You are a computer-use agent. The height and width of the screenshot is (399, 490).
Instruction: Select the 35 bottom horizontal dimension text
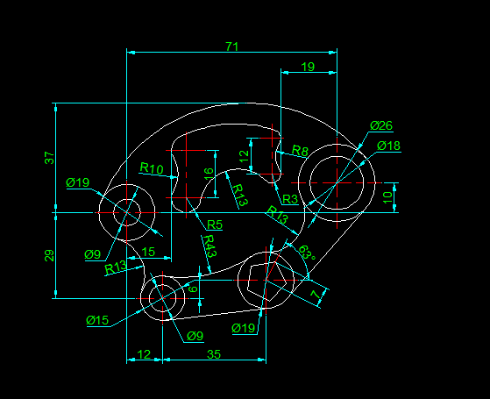(x=214, y=354)
